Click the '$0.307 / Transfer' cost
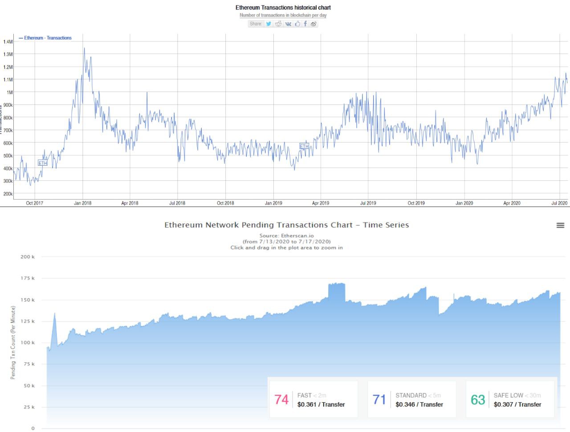Viewport: 570px width, 432px height. 517,405
